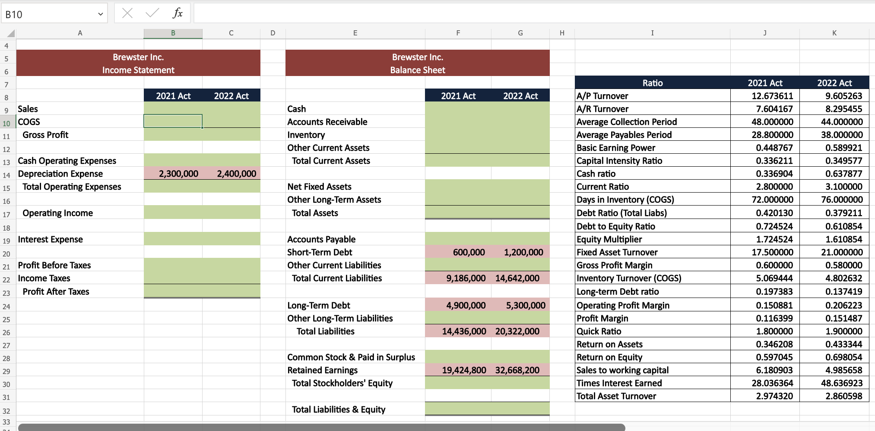
Task: Click Total Liabilities 14,436,000 cell
Action: point(458,331)
